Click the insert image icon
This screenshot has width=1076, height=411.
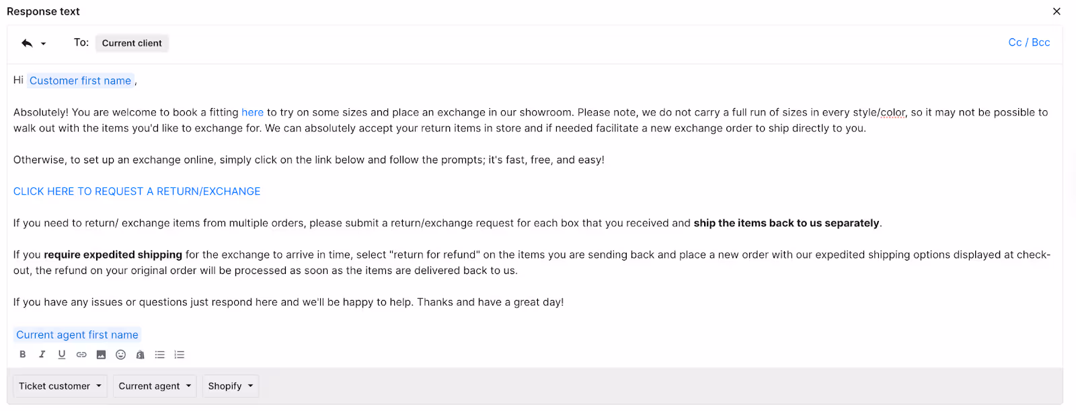point(100,355)
